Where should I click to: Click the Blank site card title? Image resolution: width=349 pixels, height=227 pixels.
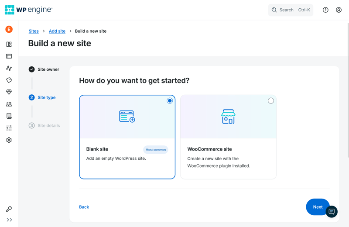pos(97,149)
